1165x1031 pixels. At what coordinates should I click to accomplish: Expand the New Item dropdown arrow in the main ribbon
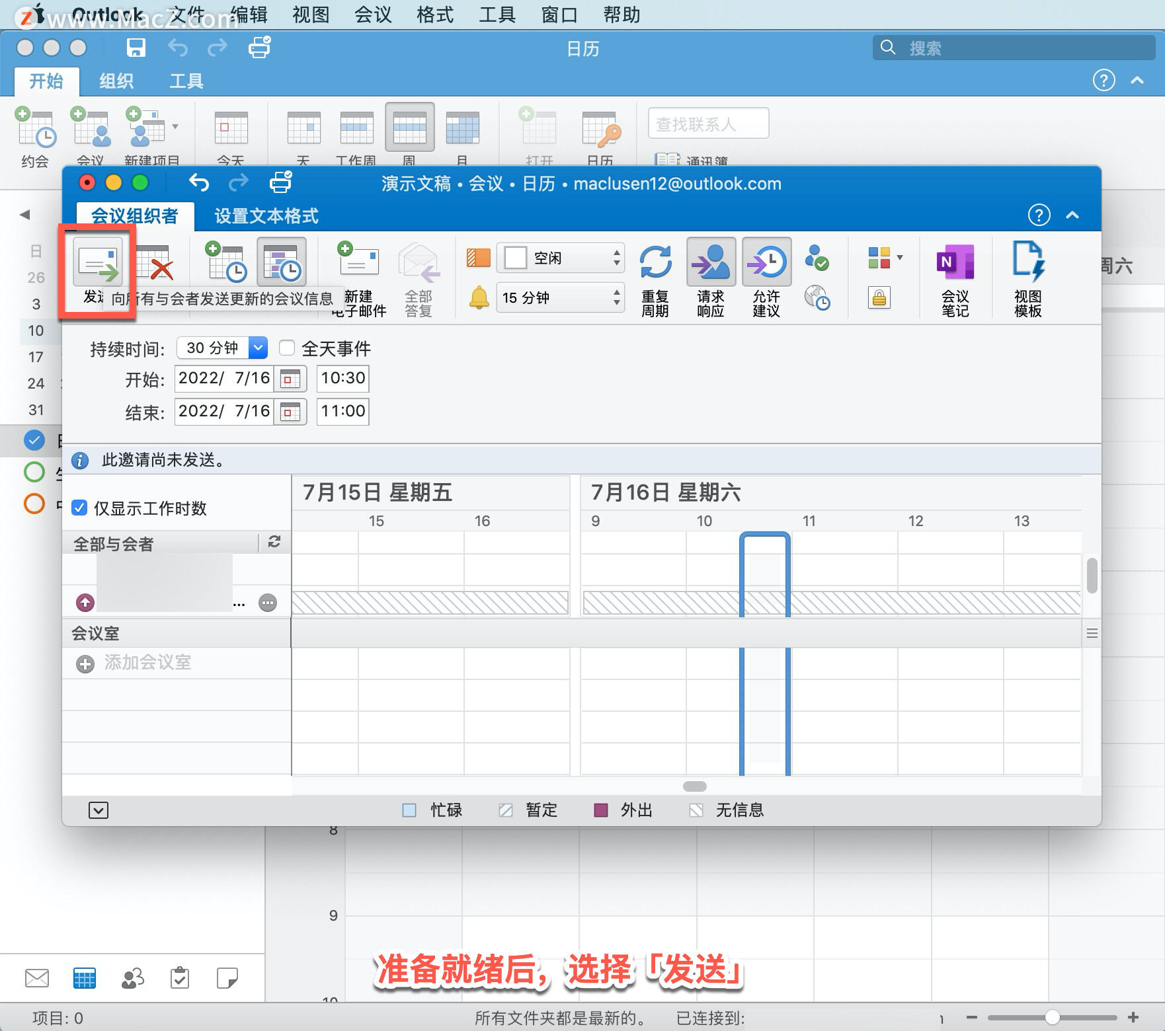pos(175,126)
